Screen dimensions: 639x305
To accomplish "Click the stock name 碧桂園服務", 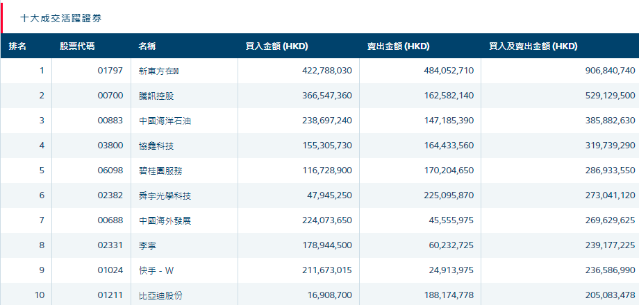I will [x=160, y=171].
